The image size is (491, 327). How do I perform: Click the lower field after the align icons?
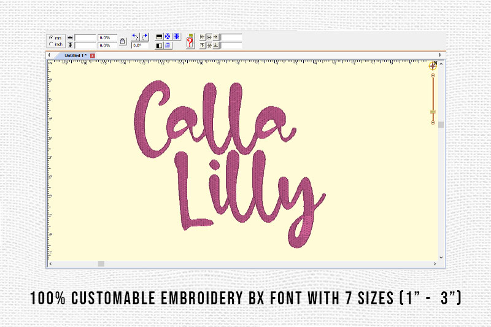(x=231, y=45)
